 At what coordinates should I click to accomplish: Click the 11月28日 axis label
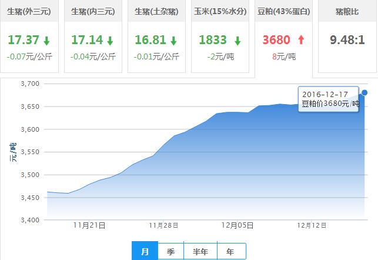163,225
